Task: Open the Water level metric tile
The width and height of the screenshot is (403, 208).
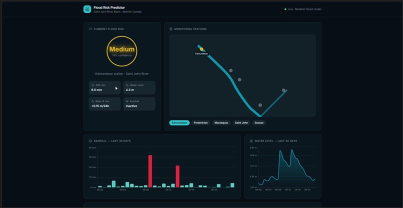Action: coord(139,87)
